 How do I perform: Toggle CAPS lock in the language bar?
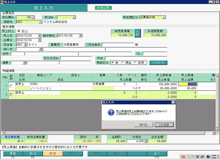[214, 156]
